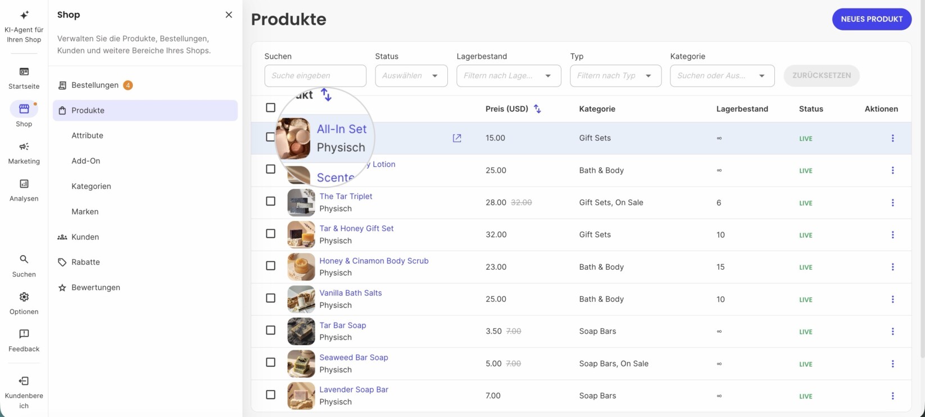
Task: Open Lavender Soap Bar product link
Action: (x=353, y=389)
